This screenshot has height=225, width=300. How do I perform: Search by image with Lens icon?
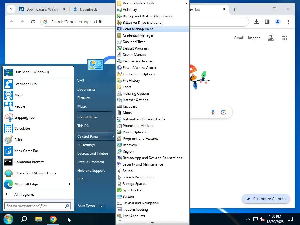point(224,112)
